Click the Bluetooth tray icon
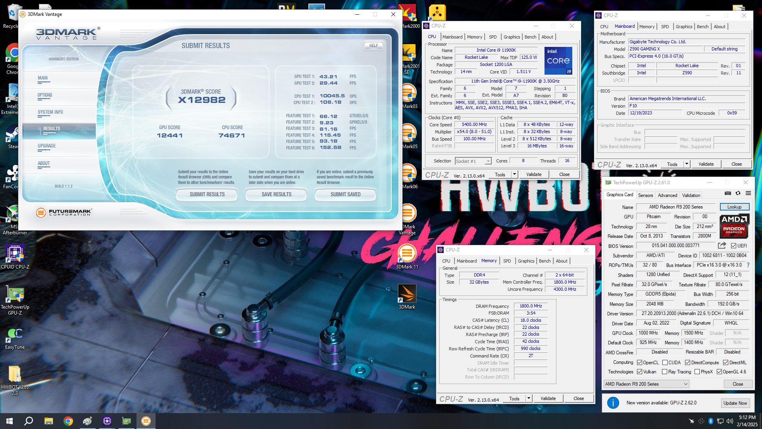This screenshot has height=429, width=762. click(711, 421)
